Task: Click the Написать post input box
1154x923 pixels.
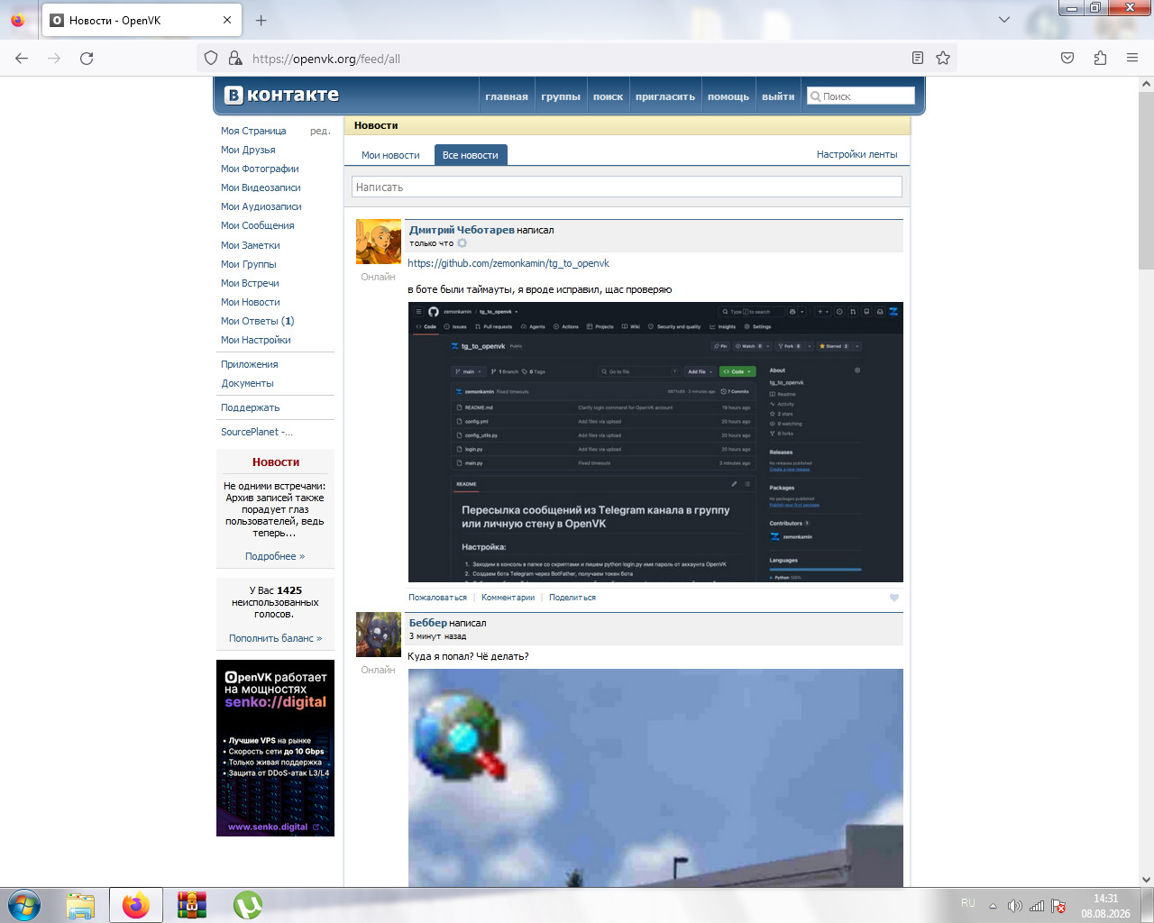Action: click(x=627, y=187)
